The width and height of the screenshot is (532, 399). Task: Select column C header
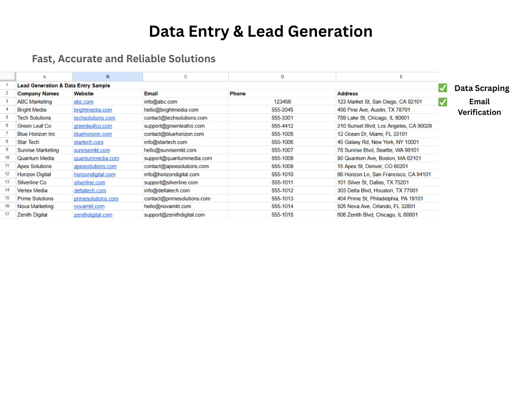click(186, 77)
